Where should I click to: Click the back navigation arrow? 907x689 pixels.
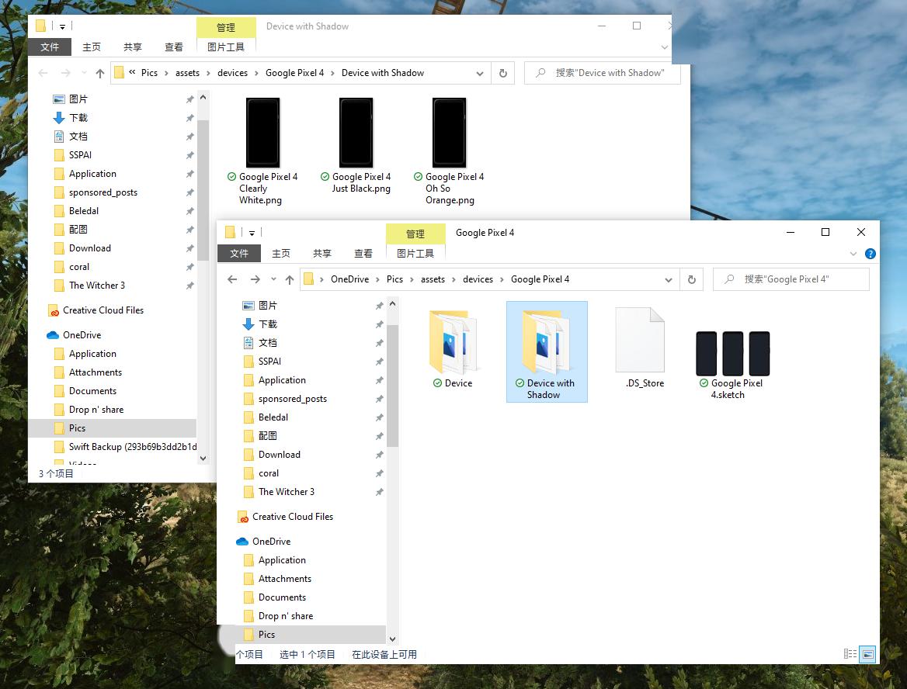232,279
